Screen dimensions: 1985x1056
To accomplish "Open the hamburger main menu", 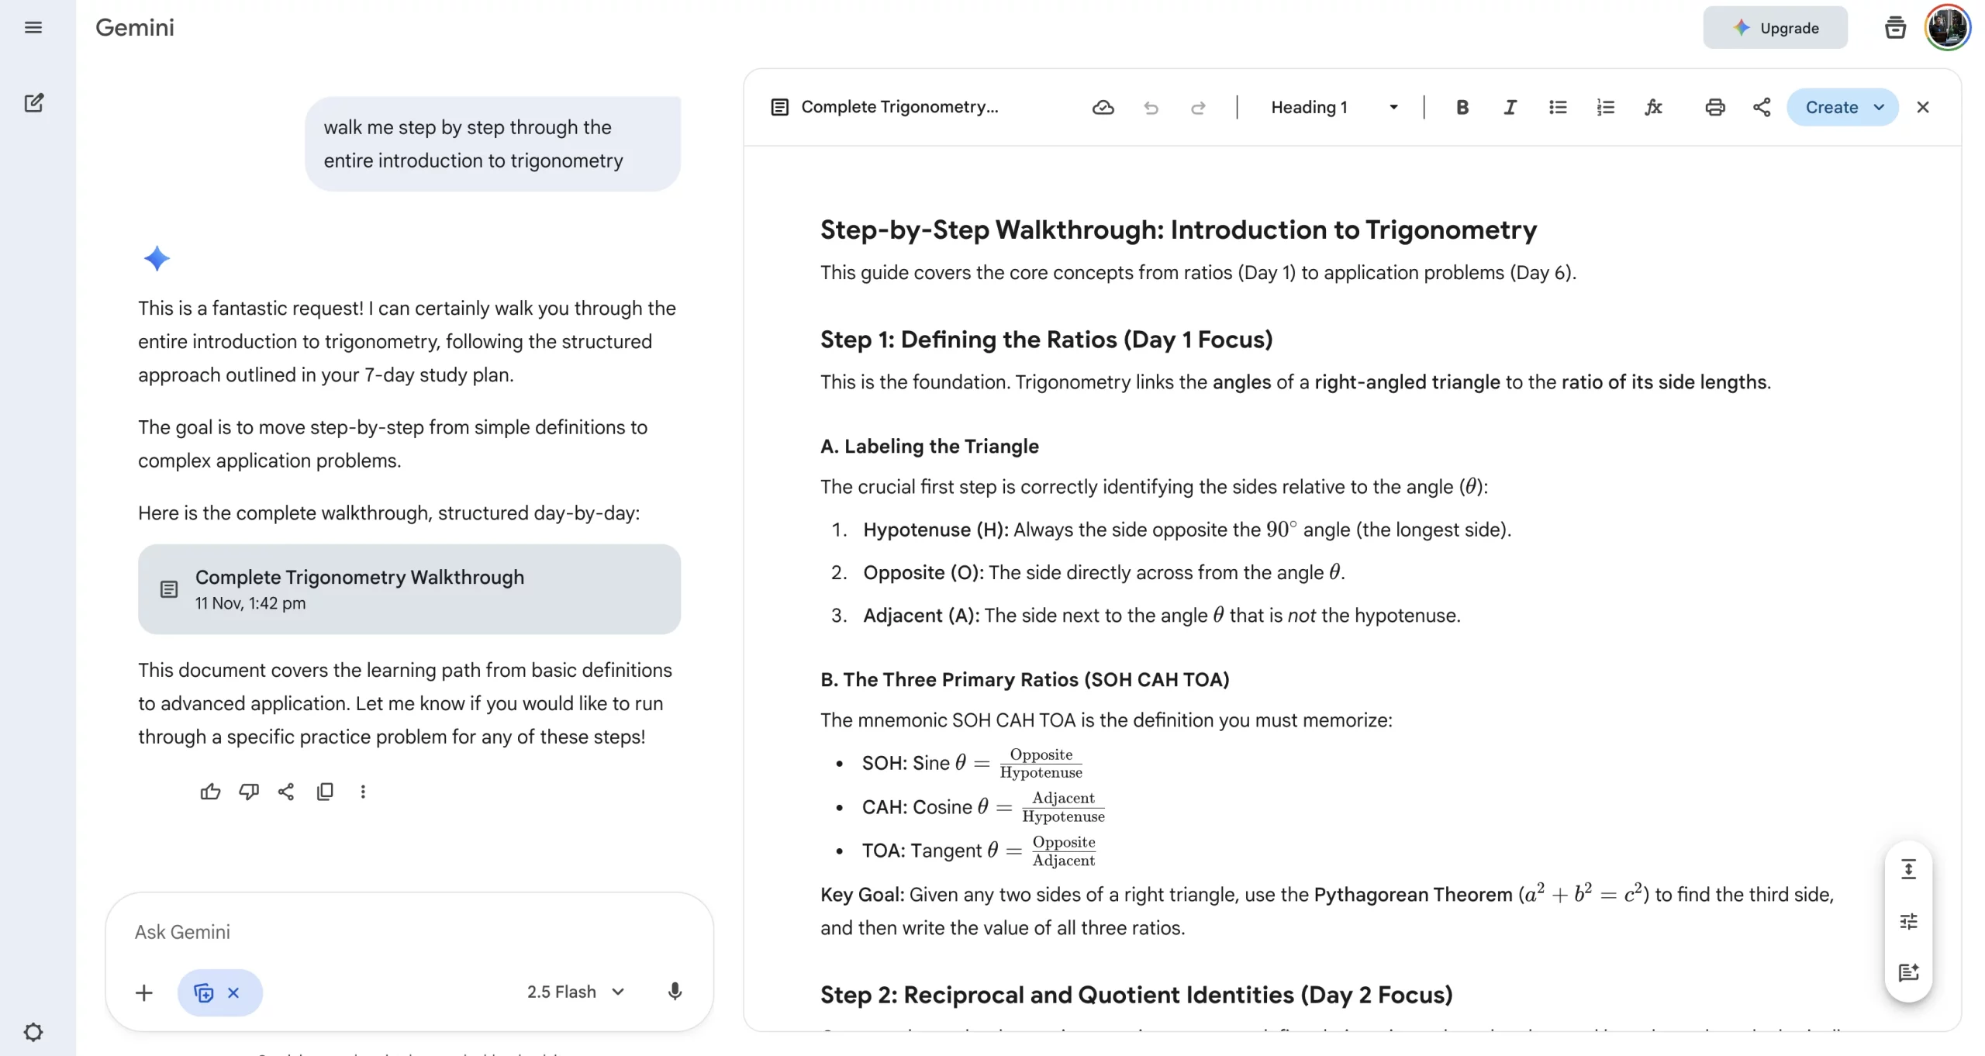I will [33, 27].
